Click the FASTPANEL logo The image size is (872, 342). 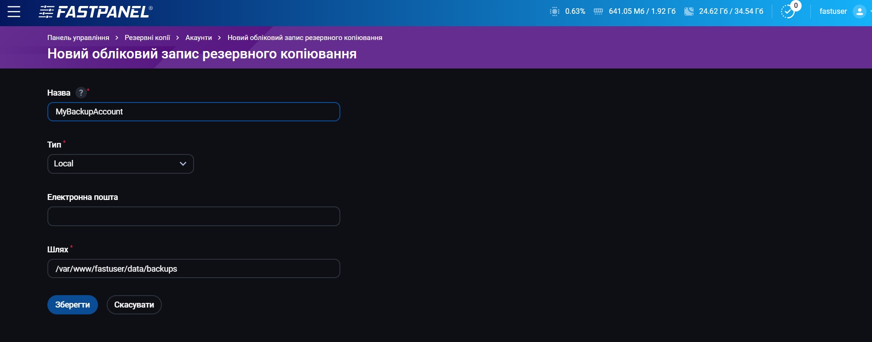tap(96, 11)
